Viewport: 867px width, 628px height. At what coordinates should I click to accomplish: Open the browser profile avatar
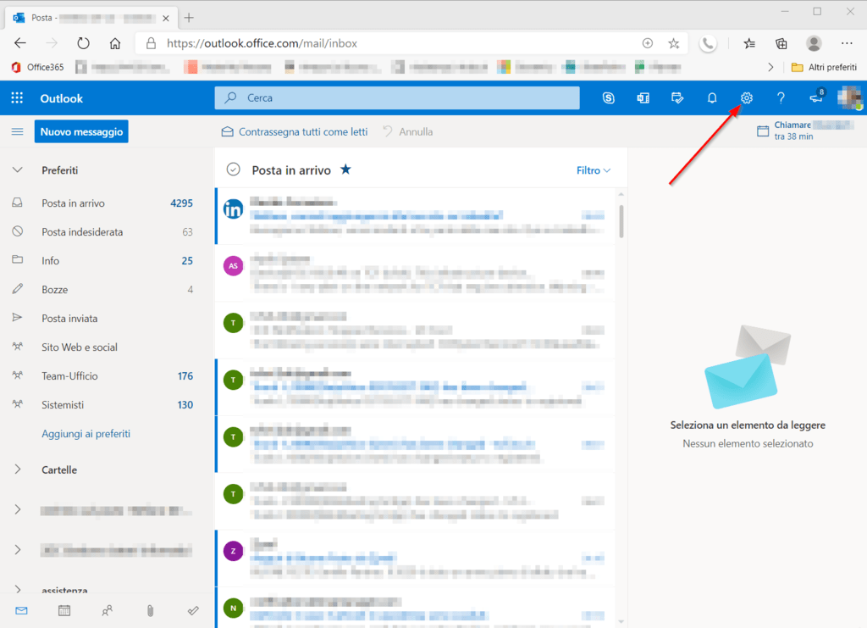pos(814,43)
